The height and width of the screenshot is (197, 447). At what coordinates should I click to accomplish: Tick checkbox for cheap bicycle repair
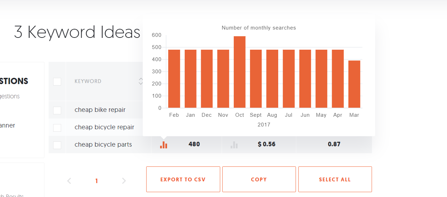(57, 128)
